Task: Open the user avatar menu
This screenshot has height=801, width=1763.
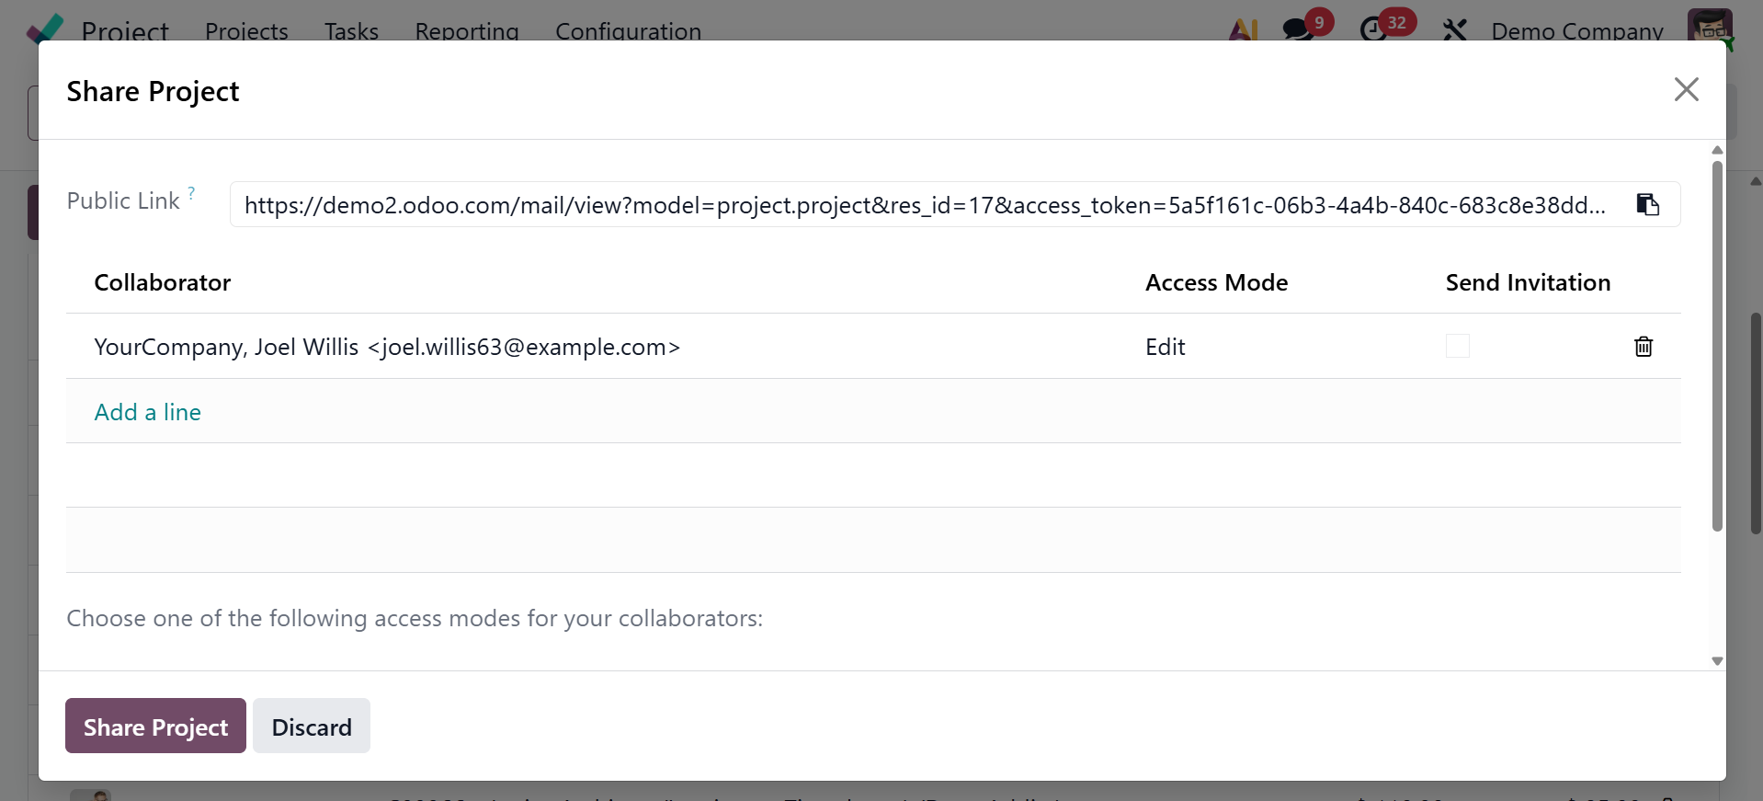Action: [1709, 28]
